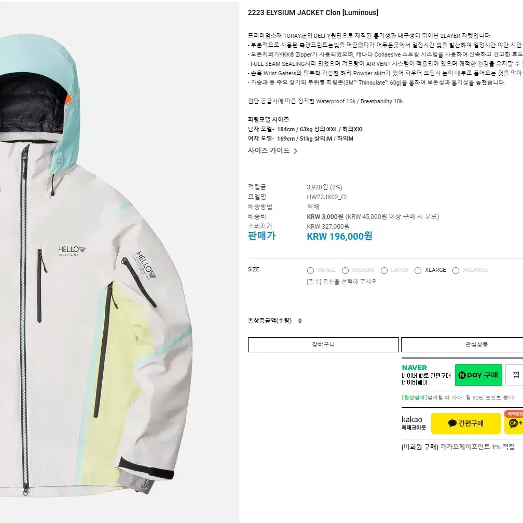This screenshot has width=523, height=523.
Task: Click the 2223 ELYSIUM JACKET product title
Action: [x=313, y=12]
